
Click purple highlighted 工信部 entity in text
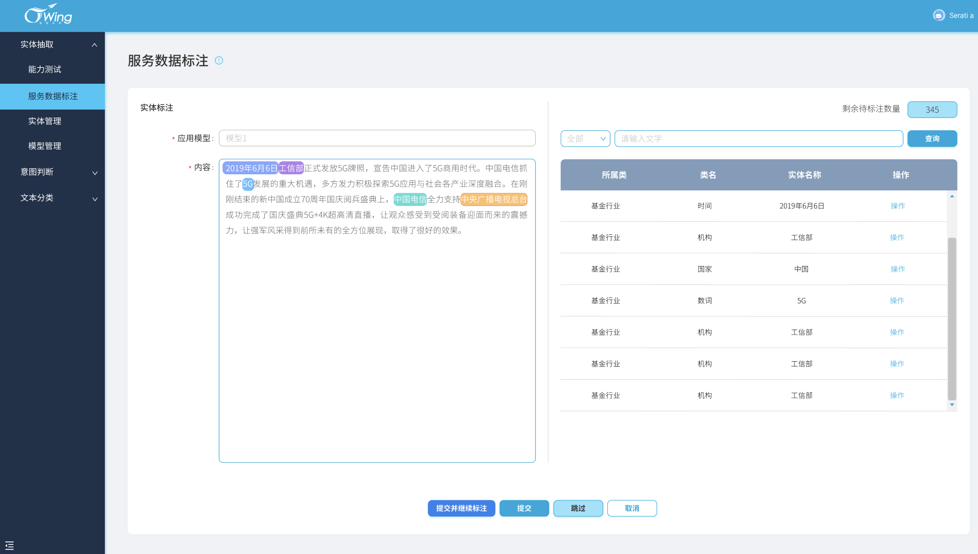pyautogui.click(x=291, y=168)
